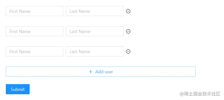This screenshot has width=224, height=100.
Task: Remove the bottom user row with minus icon
Action: point(128,51)
